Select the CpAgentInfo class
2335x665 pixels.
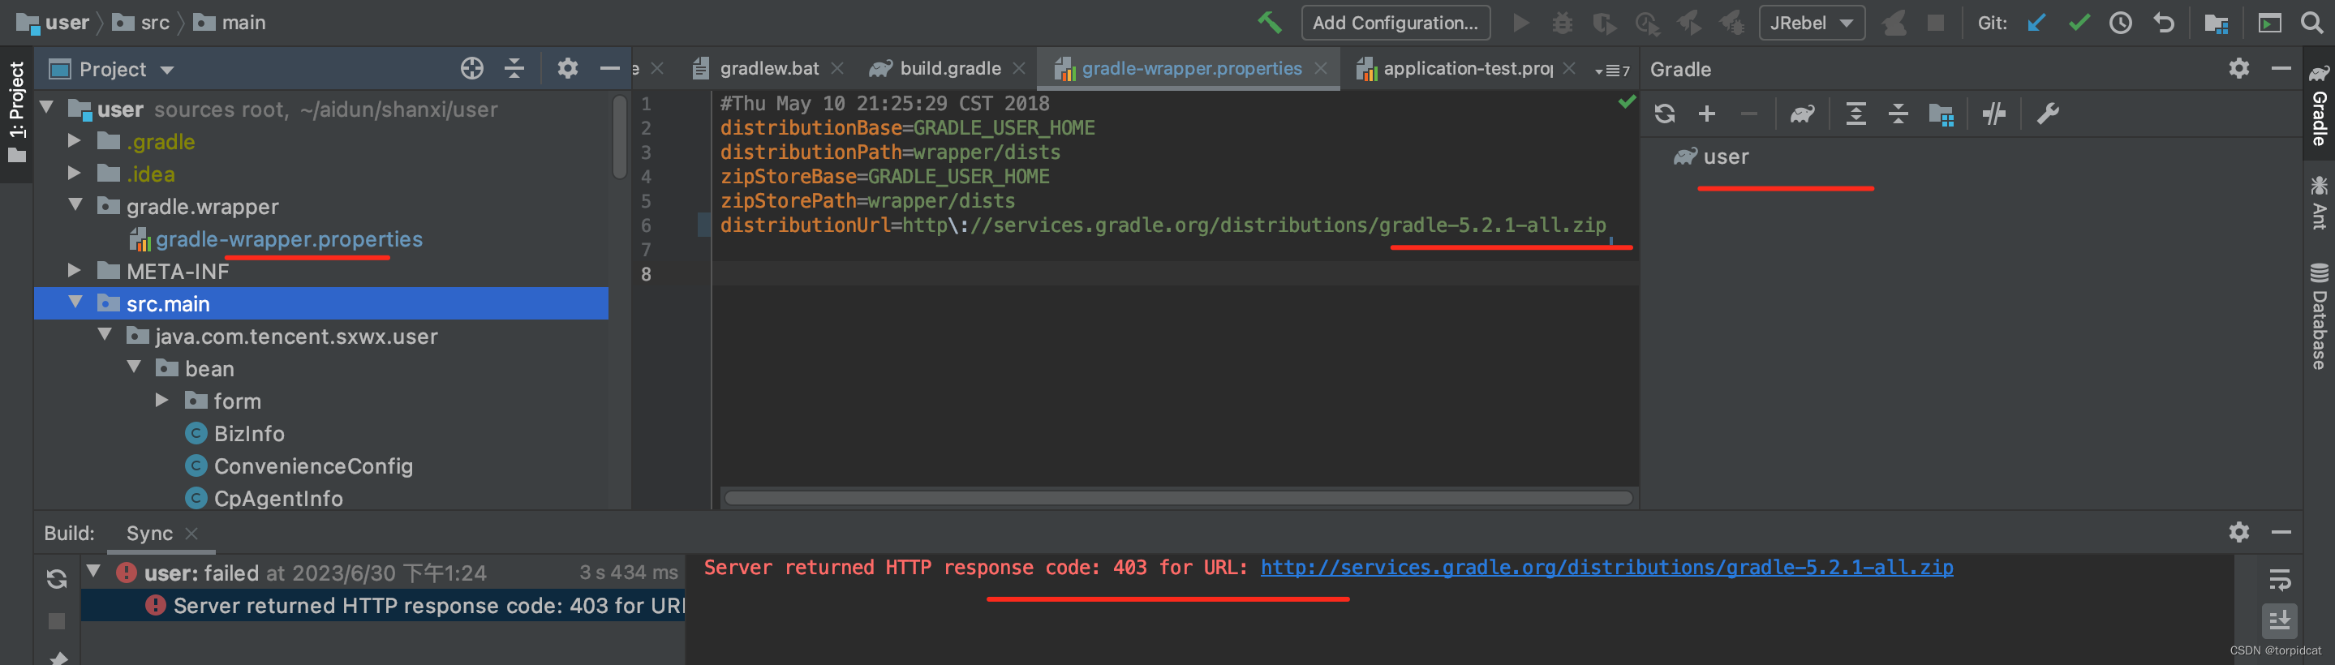[x=277, y=497]
